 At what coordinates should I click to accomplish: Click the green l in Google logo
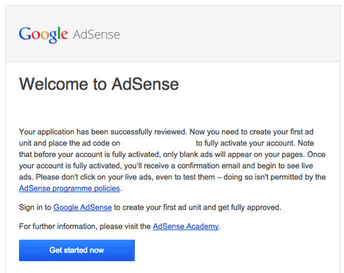(x=59, y=33)
